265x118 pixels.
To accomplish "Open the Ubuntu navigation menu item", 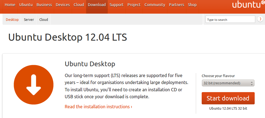I will (x=26, y=5).
